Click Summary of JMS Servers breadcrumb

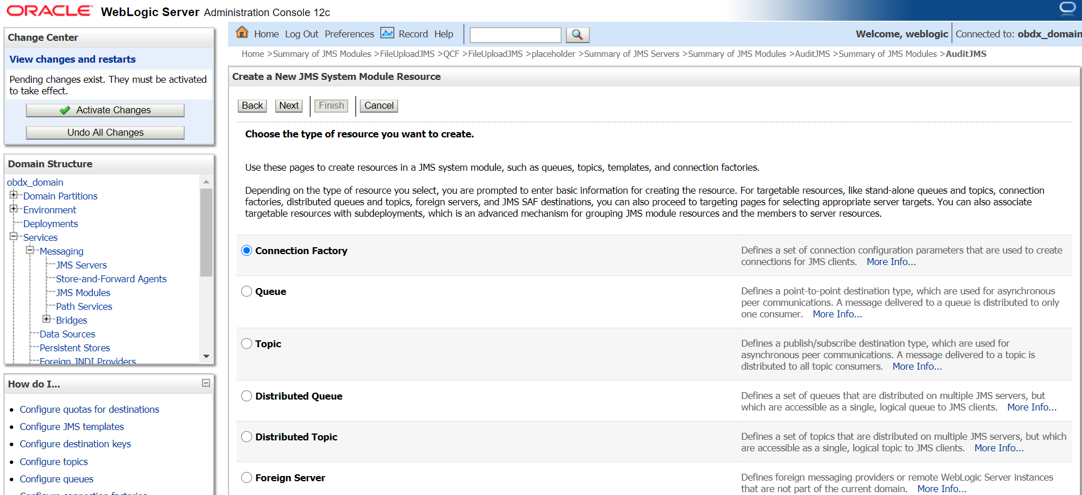pyautogui.click(x=631, y=54)
